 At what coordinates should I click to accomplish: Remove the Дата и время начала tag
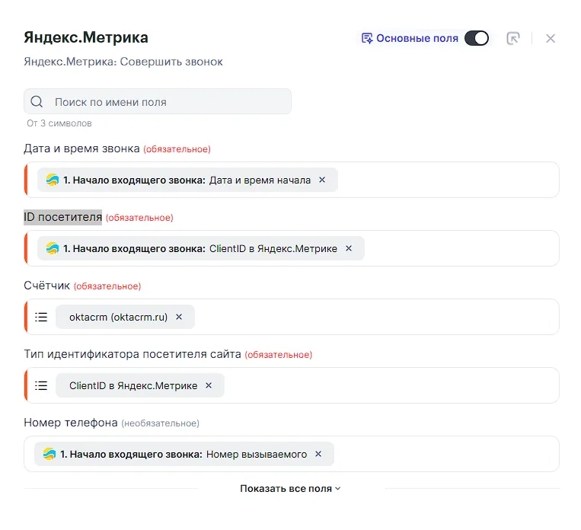click(322, 180)
